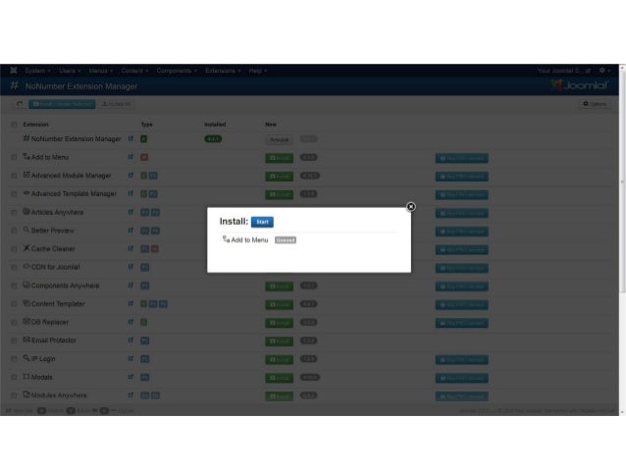The width and height of the screenshot is (626, 470).
Task: Tick the Better Preview row checkbox
Action: pos(14,231)
